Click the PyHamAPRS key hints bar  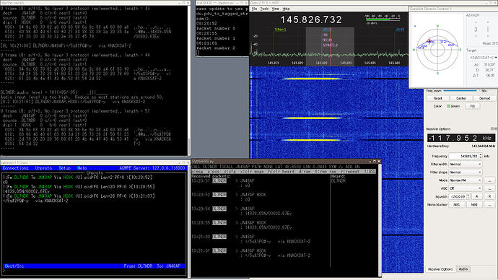tap(284, 172)
